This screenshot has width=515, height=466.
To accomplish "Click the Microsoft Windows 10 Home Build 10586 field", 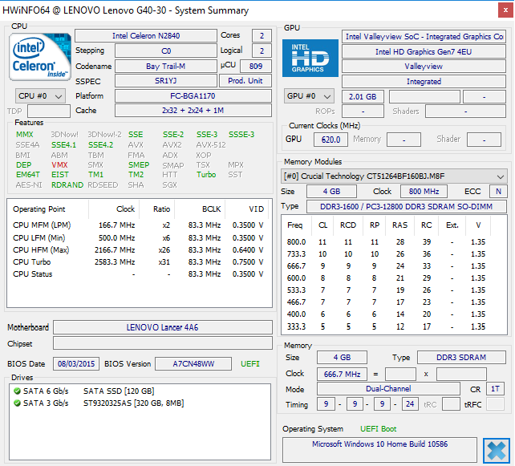I will click(379, 449).
